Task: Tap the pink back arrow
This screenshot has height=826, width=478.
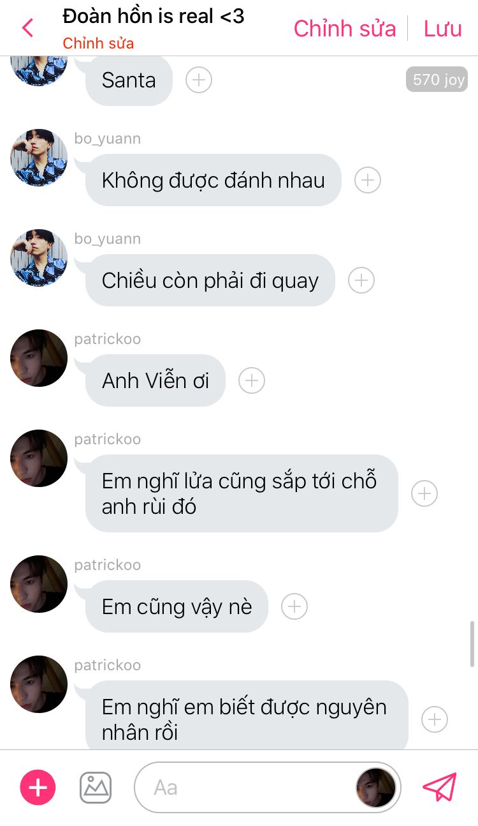Action: (27, 28)
